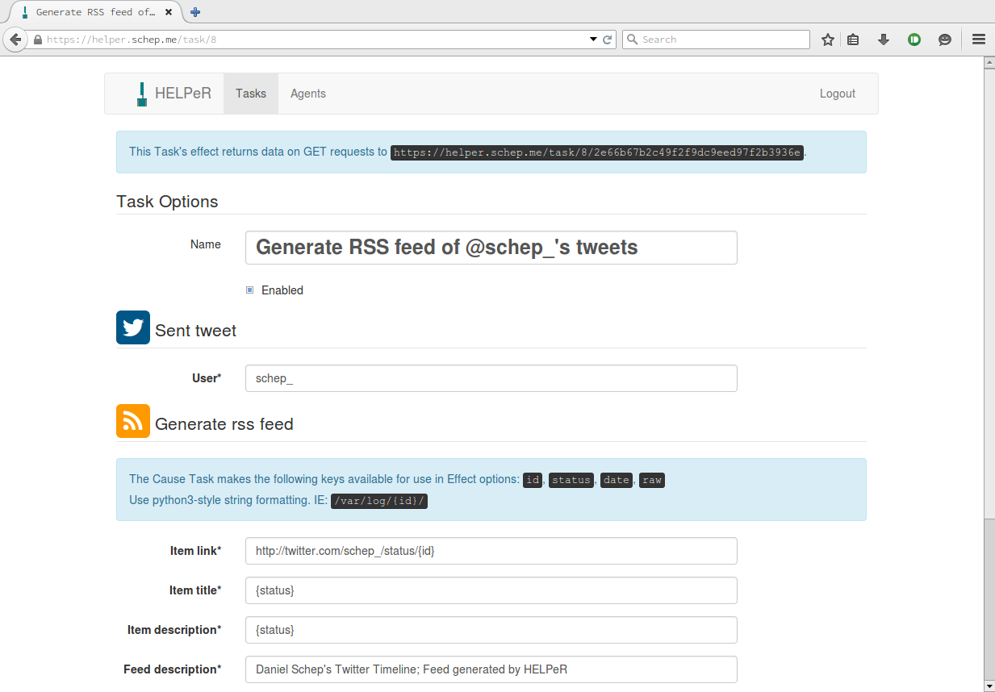
Task: Click the browser back arrow button
Action: pos(15,40)
